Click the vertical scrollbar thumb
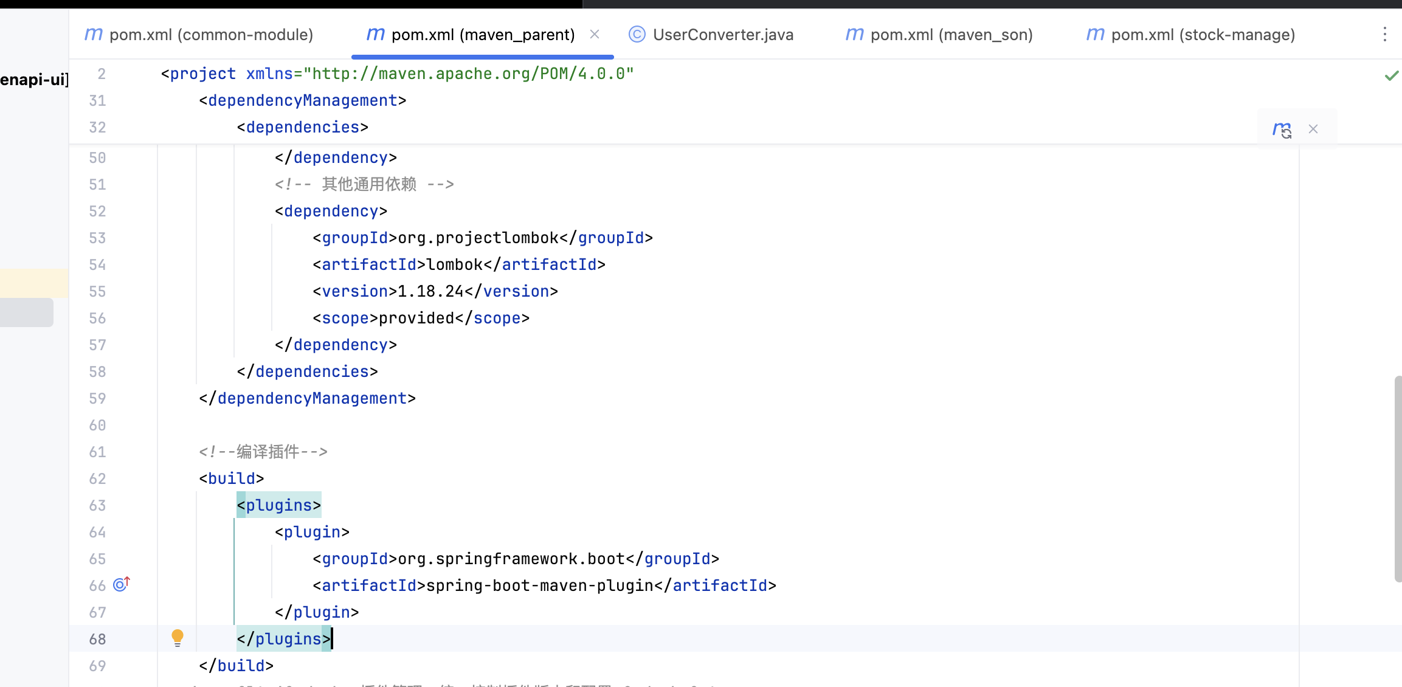 [x=1397, y=479]
